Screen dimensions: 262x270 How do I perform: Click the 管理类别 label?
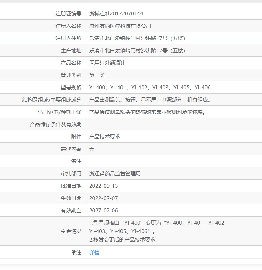(71, 75)
